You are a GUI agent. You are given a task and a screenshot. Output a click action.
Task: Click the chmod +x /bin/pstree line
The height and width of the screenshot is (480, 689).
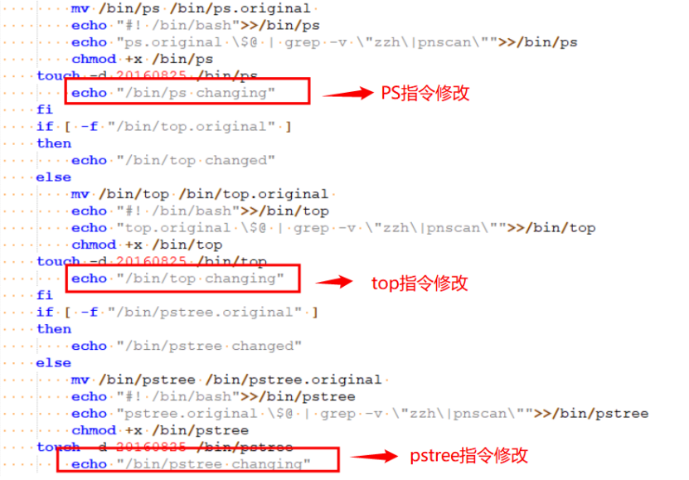click(x=160, y=430)
